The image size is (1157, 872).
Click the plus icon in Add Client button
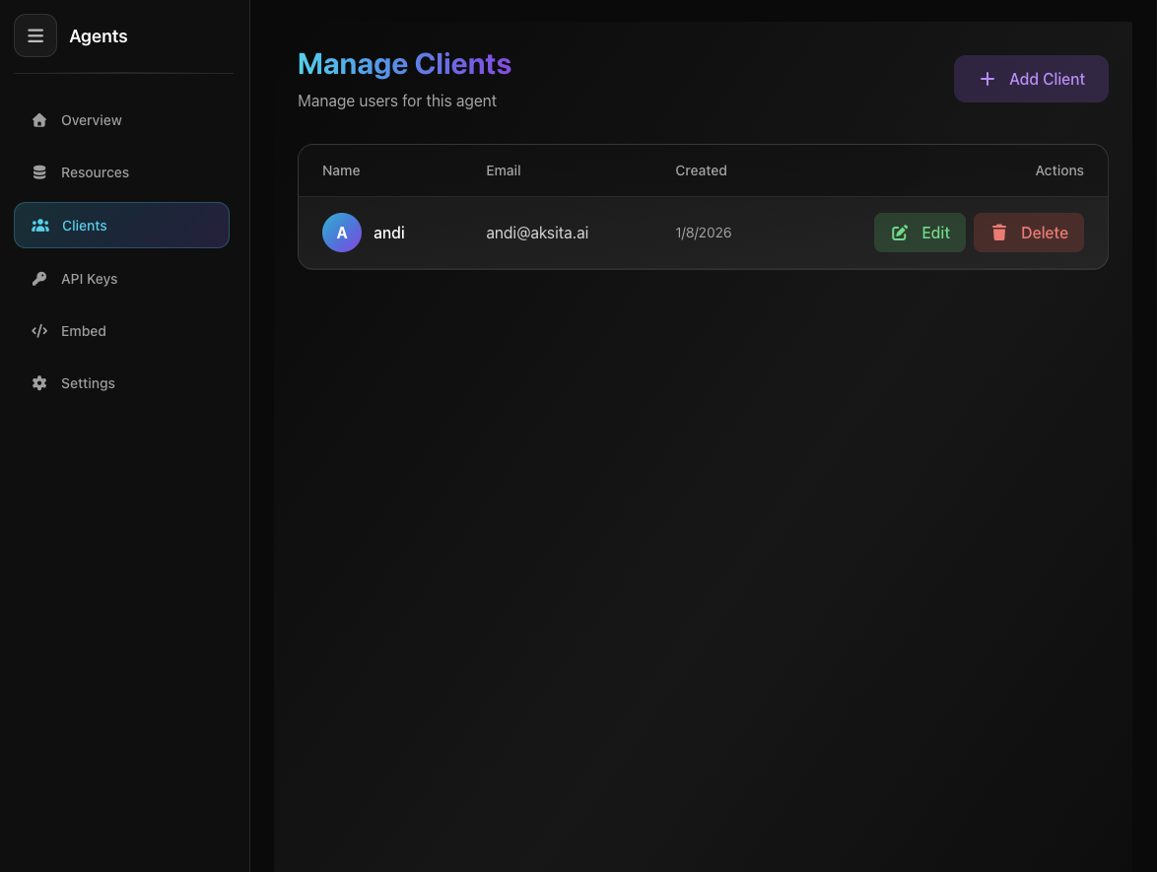pos(987,79)
